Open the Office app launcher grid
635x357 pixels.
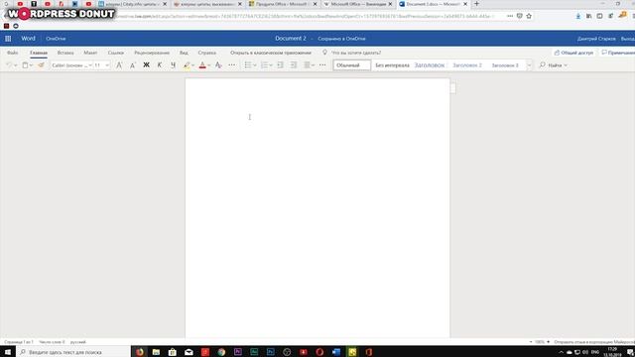pyautogui.click(x=8, y=39)
